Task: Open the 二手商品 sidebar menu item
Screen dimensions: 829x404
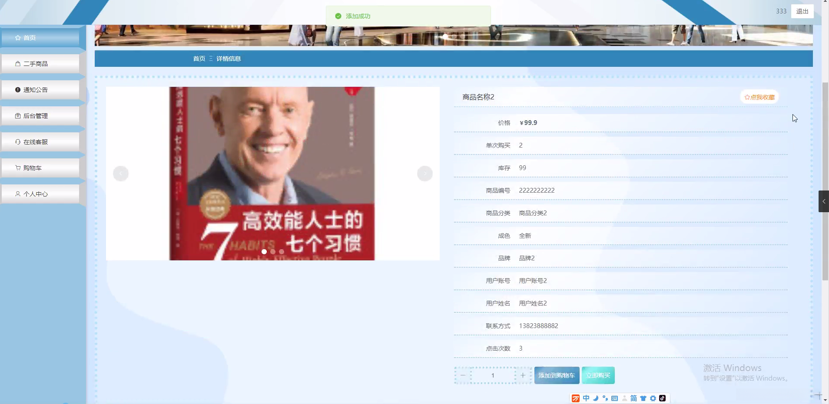Action: click(x=40, y=64)
